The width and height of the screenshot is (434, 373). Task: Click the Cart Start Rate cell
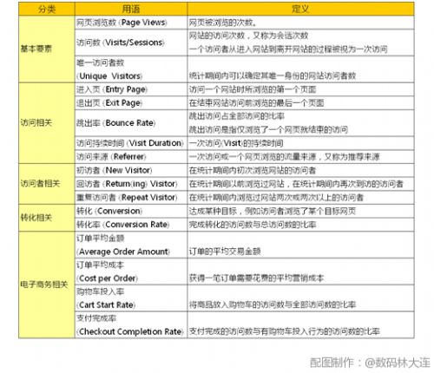131,298
